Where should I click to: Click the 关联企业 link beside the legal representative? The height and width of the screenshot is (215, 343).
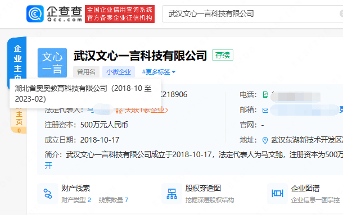(x=142, y=110)
